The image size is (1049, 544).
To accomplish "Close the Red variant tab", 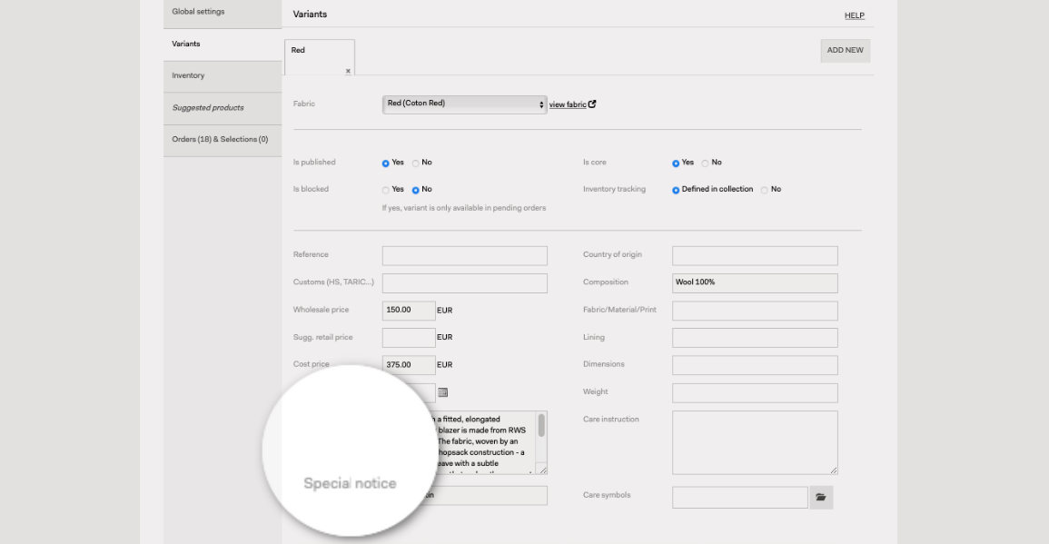I will point(348,71).
